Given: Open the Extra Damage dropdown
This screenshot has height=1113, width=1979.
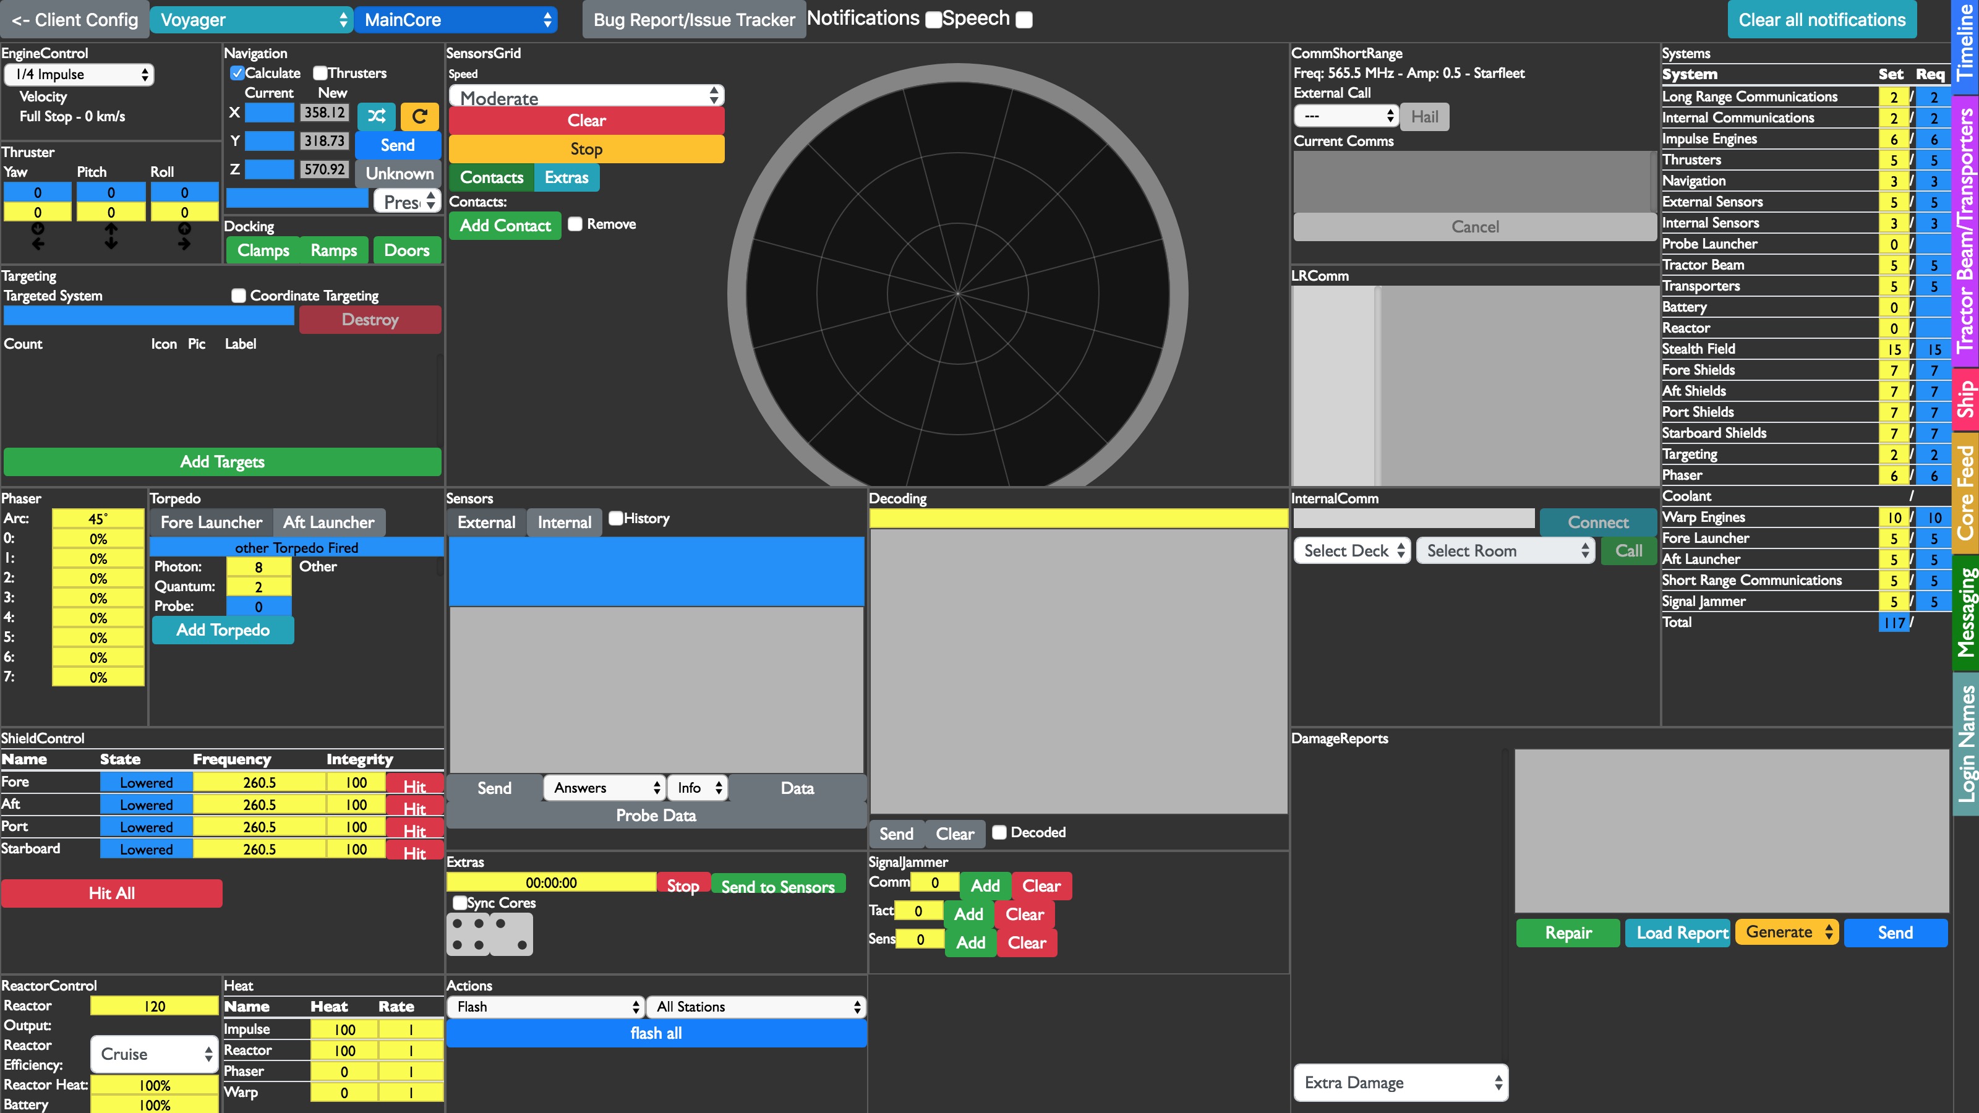Looking at the screenshot, I should (x=1401, y=1082).
